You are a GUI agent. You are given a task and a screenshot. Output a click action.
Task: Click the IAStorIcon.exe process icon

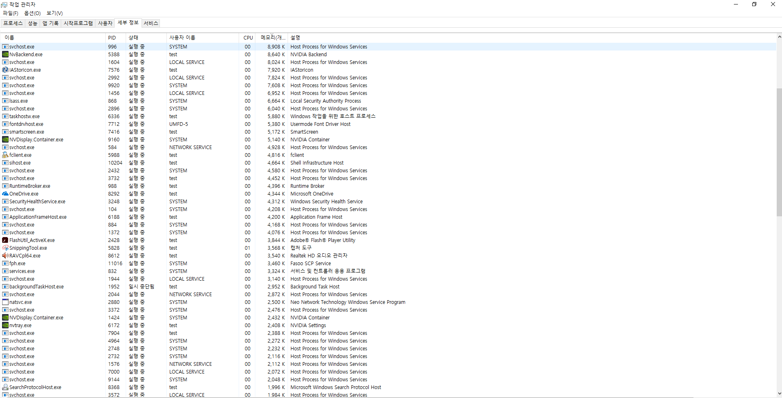5,70
